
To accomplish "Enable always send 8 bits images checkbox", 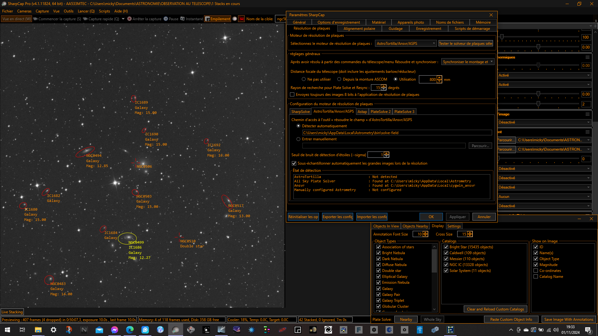I will [292, 95].
